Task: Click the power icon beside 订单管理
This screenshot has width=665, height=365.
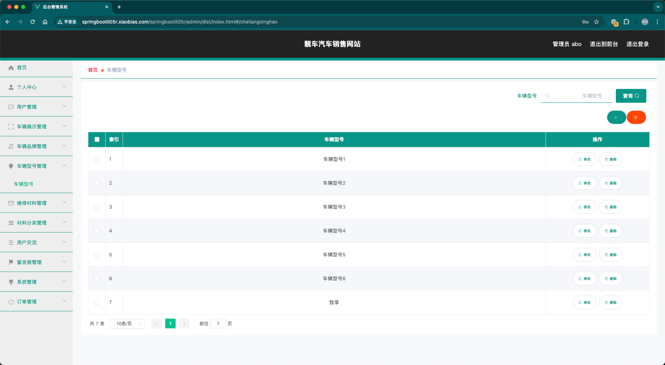Action: pos(11,302)
